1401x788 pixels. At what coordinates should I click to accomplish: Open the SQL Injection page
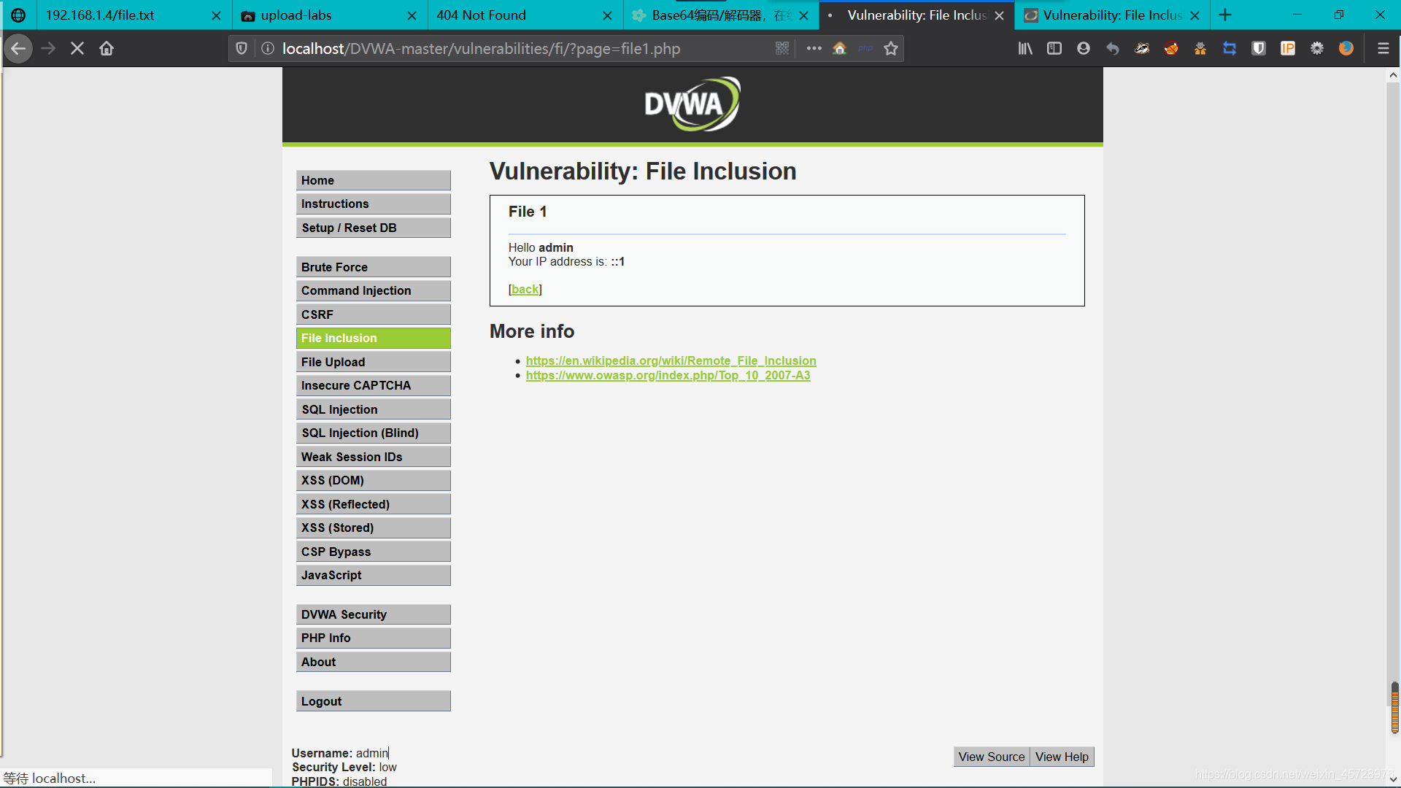coord(373,409)
